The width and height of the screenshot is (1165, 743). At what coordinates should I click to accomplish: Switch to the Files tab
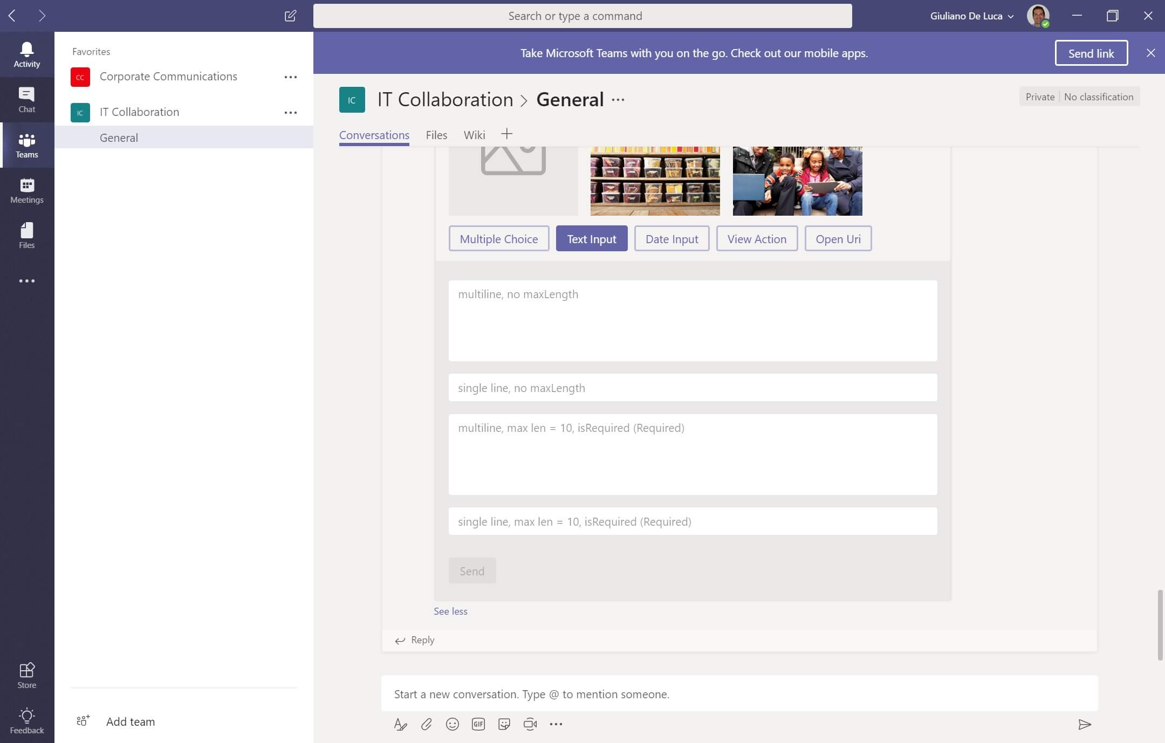[436, 134]
